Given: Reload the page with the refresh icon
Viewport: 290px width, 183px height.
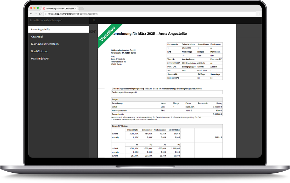Looking at the screenshot, I should (40, 14).
